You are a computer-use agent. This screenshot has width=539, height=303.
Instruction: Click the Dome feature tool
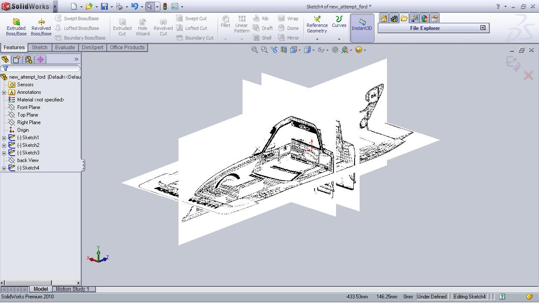tap(288, 28)
